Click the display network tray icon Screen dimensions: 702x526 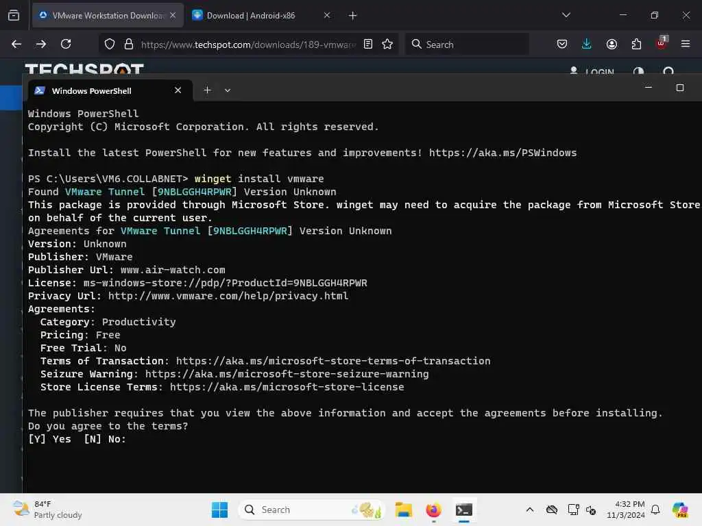pyautogui.click(x=573, y=510)
